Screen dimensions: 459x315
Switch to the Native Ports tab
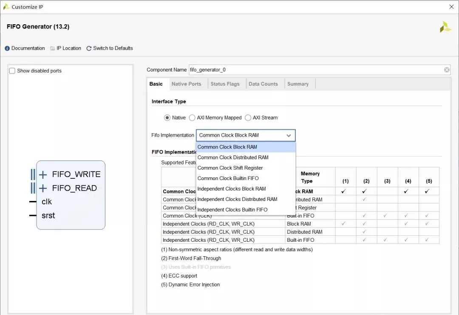pyautogui.click(x=186, y=84)
